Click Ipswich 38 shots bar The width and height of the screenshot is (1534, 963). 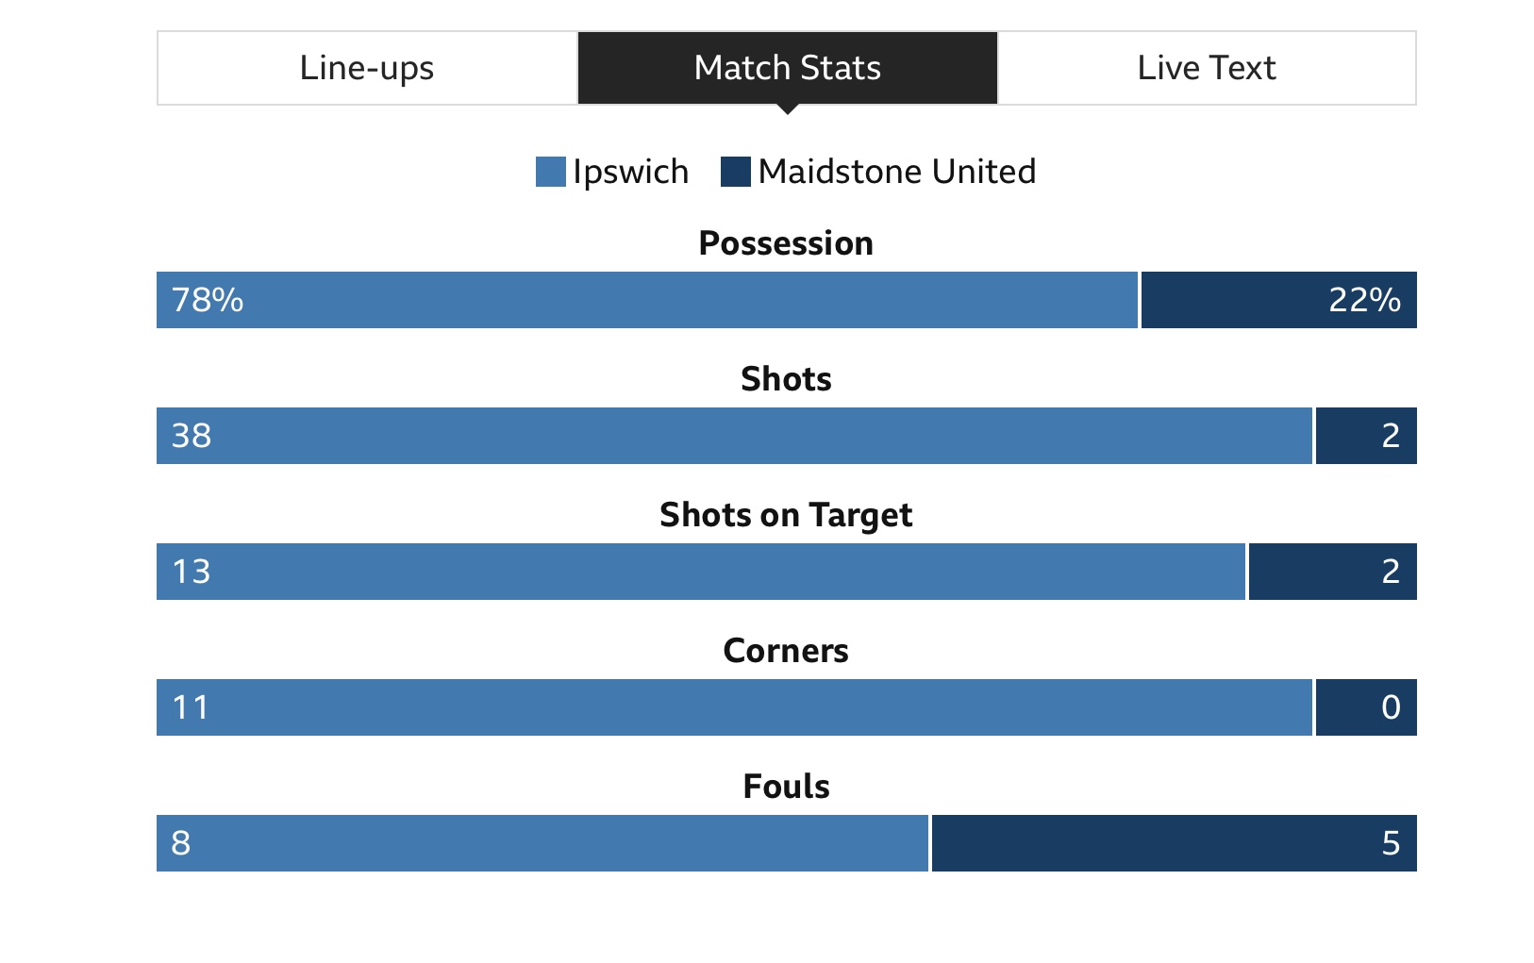click(734, 436)
